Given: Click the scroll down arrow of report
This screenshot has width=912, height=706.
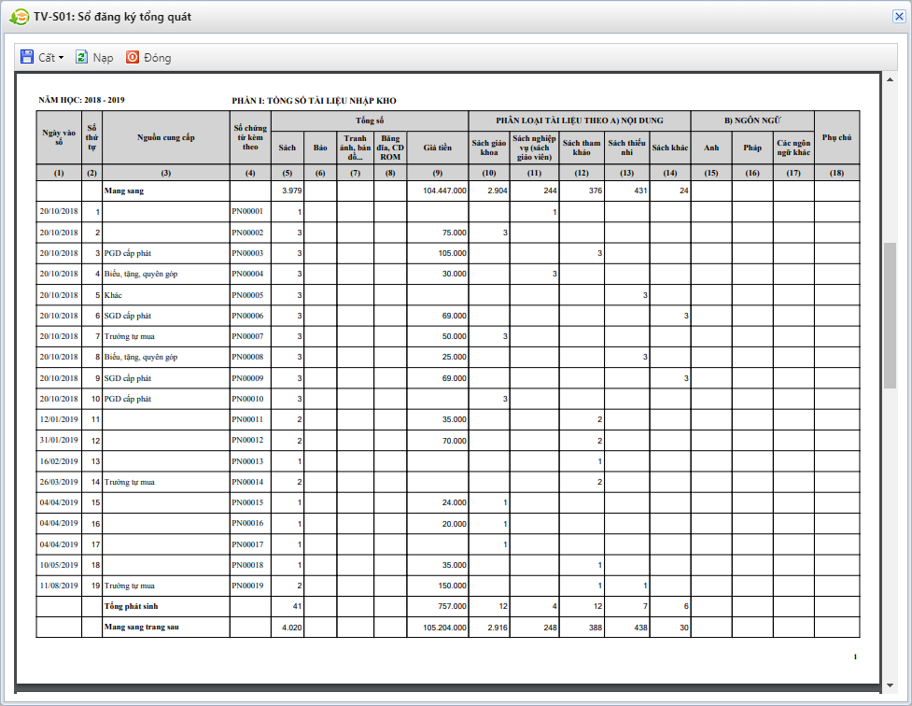Looking at the screenshot, I should coord(890,685).
